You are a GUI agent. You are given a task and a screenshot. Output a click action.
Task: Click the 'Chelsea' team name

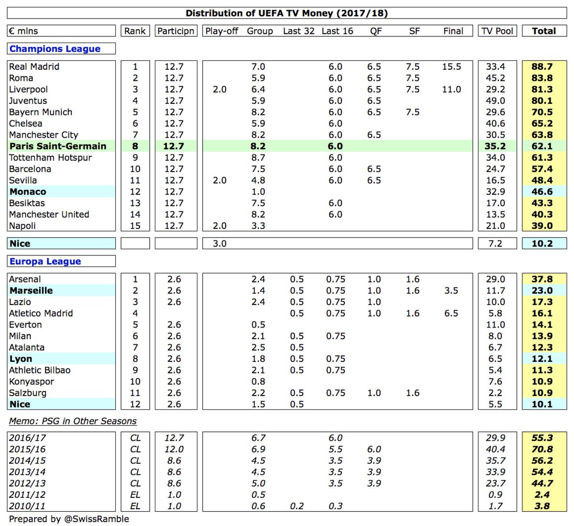click(x=25, y=123)
